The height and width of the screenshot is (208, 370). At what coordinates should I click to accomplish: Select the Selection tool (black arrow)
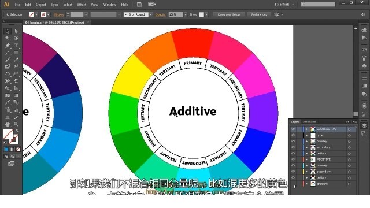pyautogui.click(x=8, y=31)
